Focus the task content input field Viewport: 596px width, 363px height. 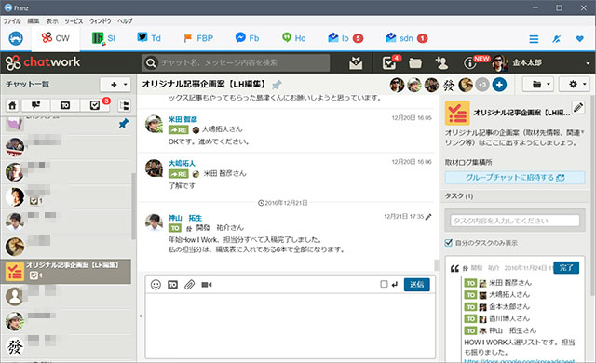pyautogui.click(x=515, y=221)
